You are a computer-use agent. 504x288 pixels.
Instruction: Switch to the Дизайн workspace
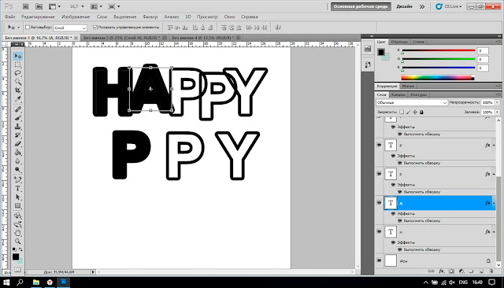404,6
